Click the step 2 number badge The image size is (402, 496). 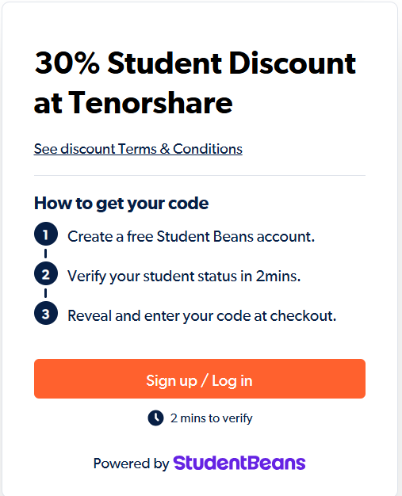pos(46,274)
